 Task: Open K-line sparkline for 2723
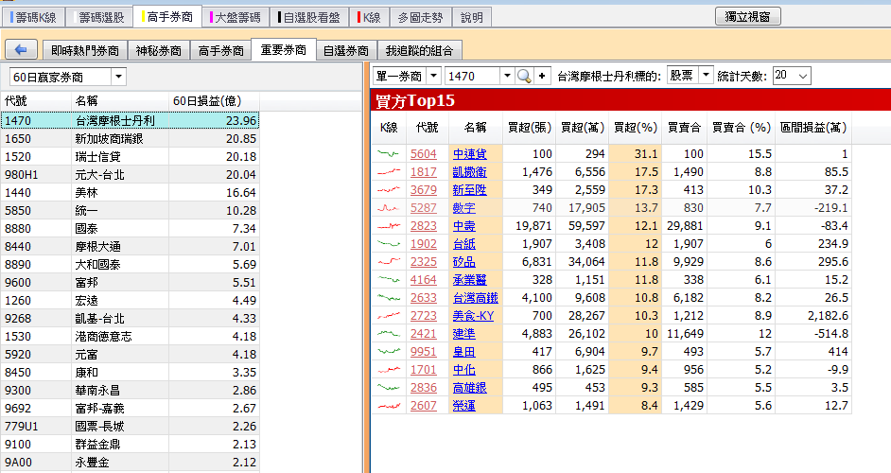click(x=389, y=316)
